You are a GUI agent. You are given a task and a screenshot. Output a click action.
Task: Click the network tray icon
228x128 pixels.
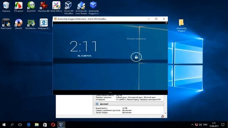pyautogui.click(x=196, y=125)
